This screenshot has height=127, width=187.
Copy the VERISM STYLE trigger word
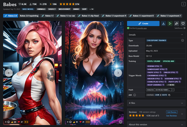[161, 66]
